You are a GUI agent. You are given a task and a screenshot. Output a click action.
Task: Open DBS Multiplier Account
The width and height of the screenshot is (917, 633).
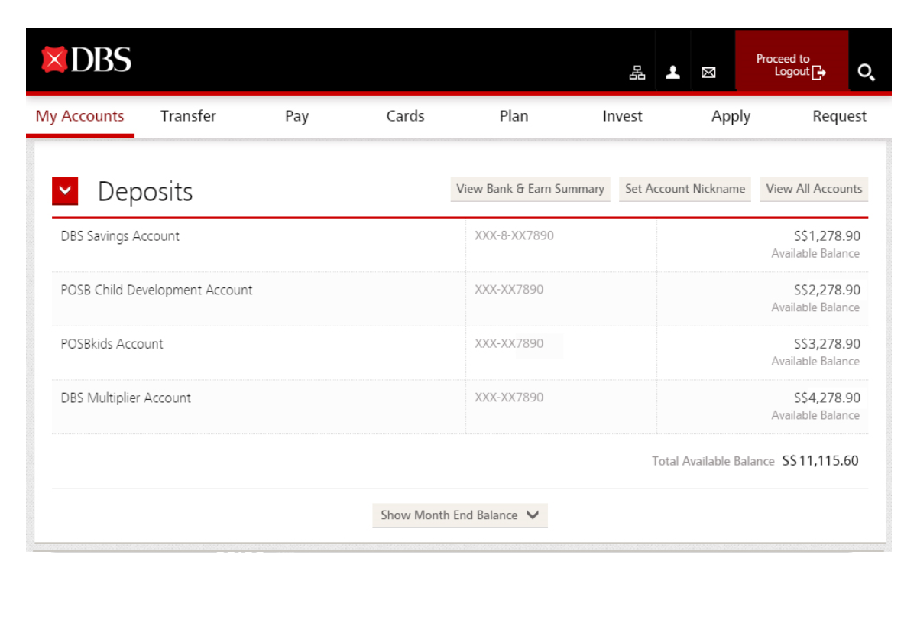tap(126, 398)
